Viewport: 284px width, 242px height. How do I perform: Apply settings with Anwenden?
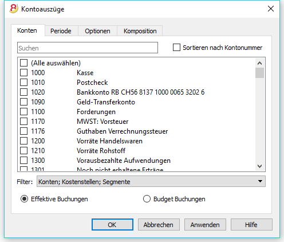[205, 225]
